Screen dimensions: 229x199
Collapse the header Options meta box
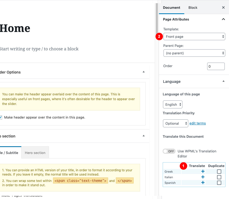coord(144,72)
